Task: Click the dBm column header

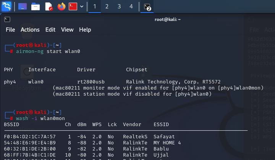Action: tap(82, 124)
